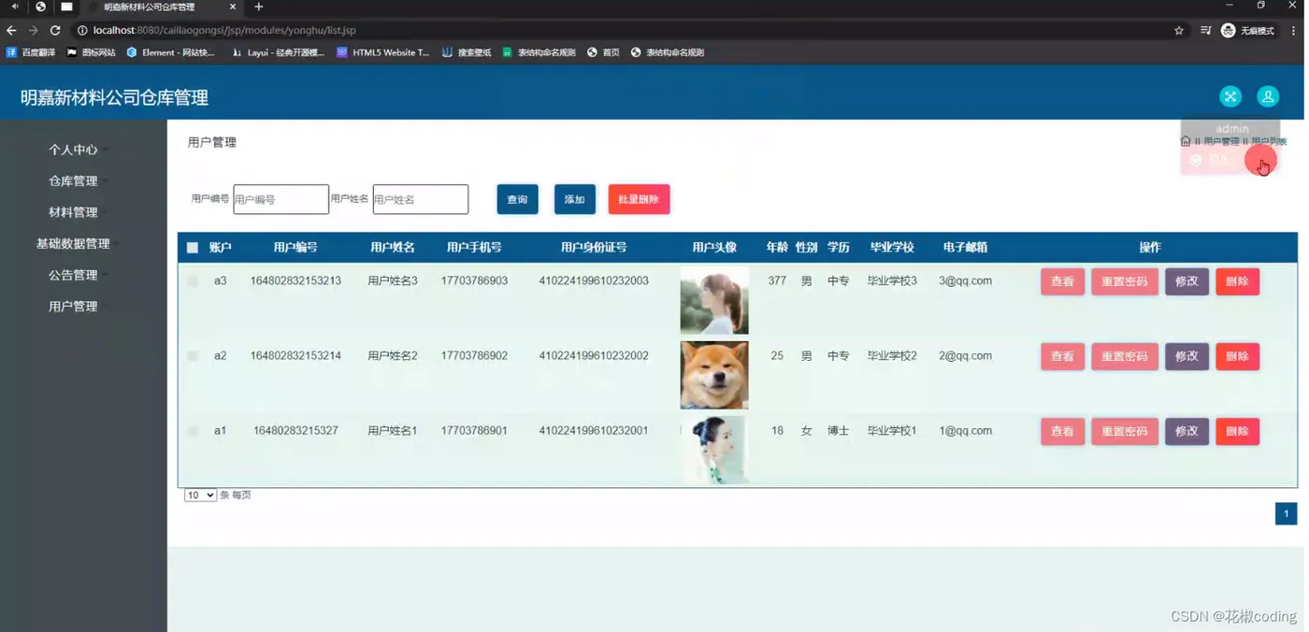Screen dimensions: 1309x632
Task: Delete user a1 with 删除
Action: pyautogui.click(x=1237, y=431)
